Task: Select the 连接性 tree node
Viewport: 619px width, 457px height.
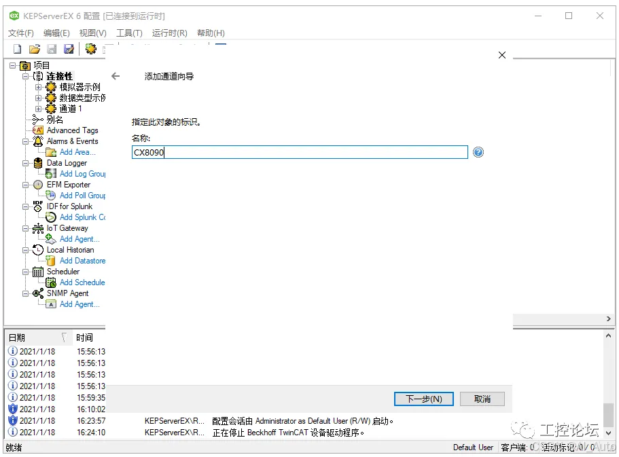Action: pos(60,76)
